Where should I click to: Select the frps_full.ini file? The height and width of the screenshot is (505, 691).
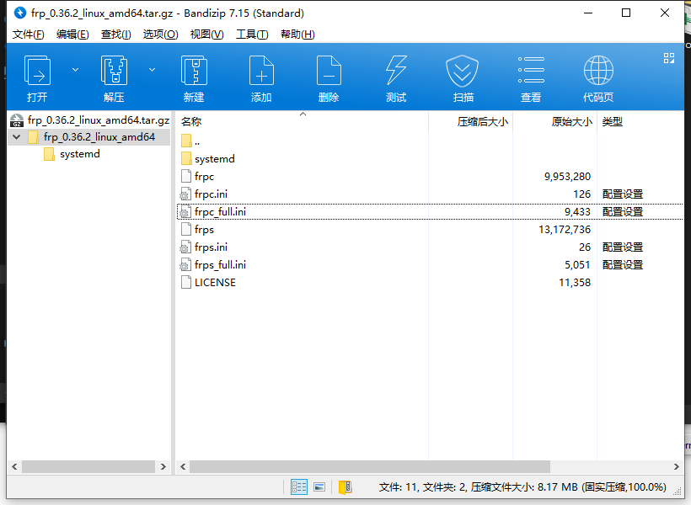[x=220, y=265]
